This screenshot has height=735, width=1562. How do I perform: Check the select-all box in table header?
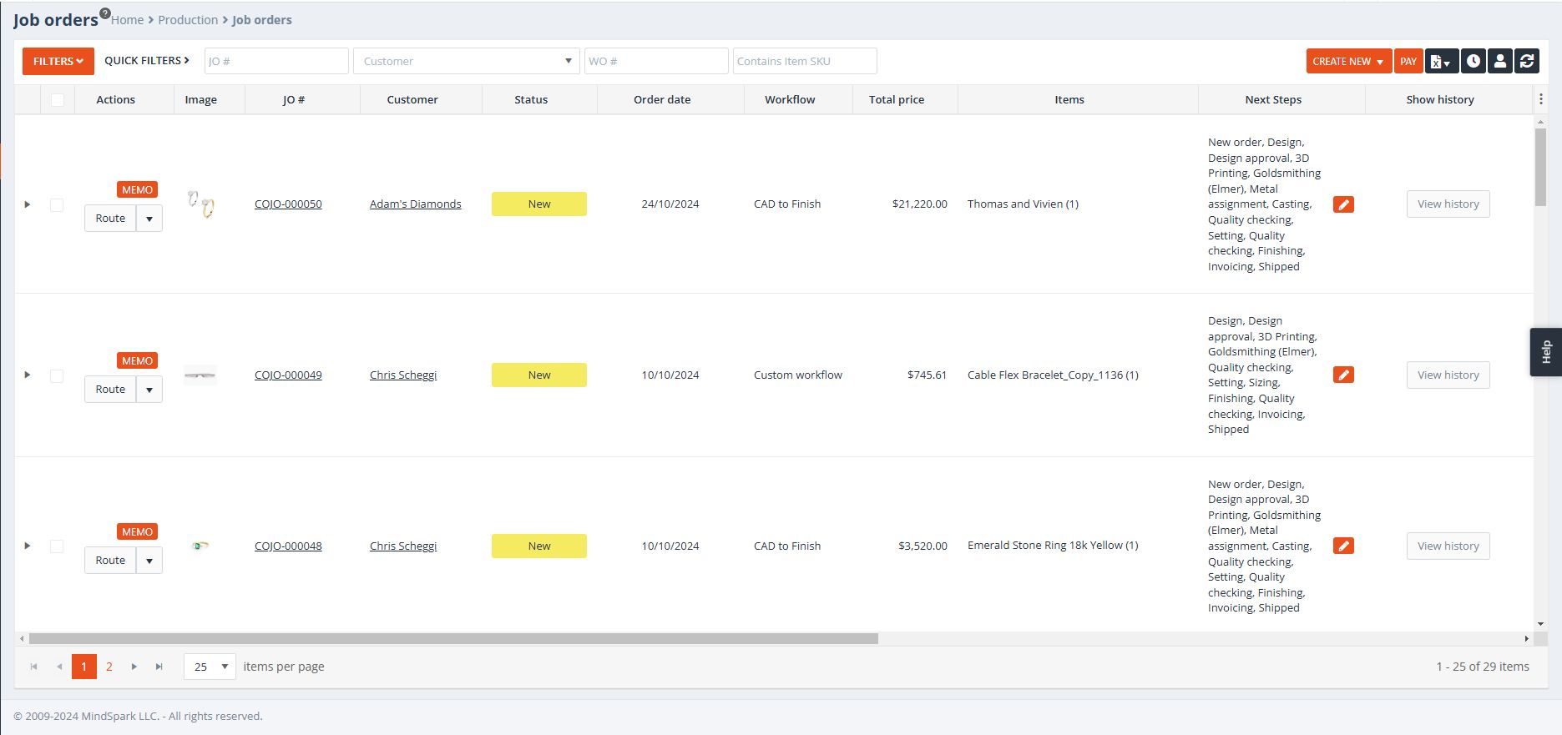click(58, 100)
